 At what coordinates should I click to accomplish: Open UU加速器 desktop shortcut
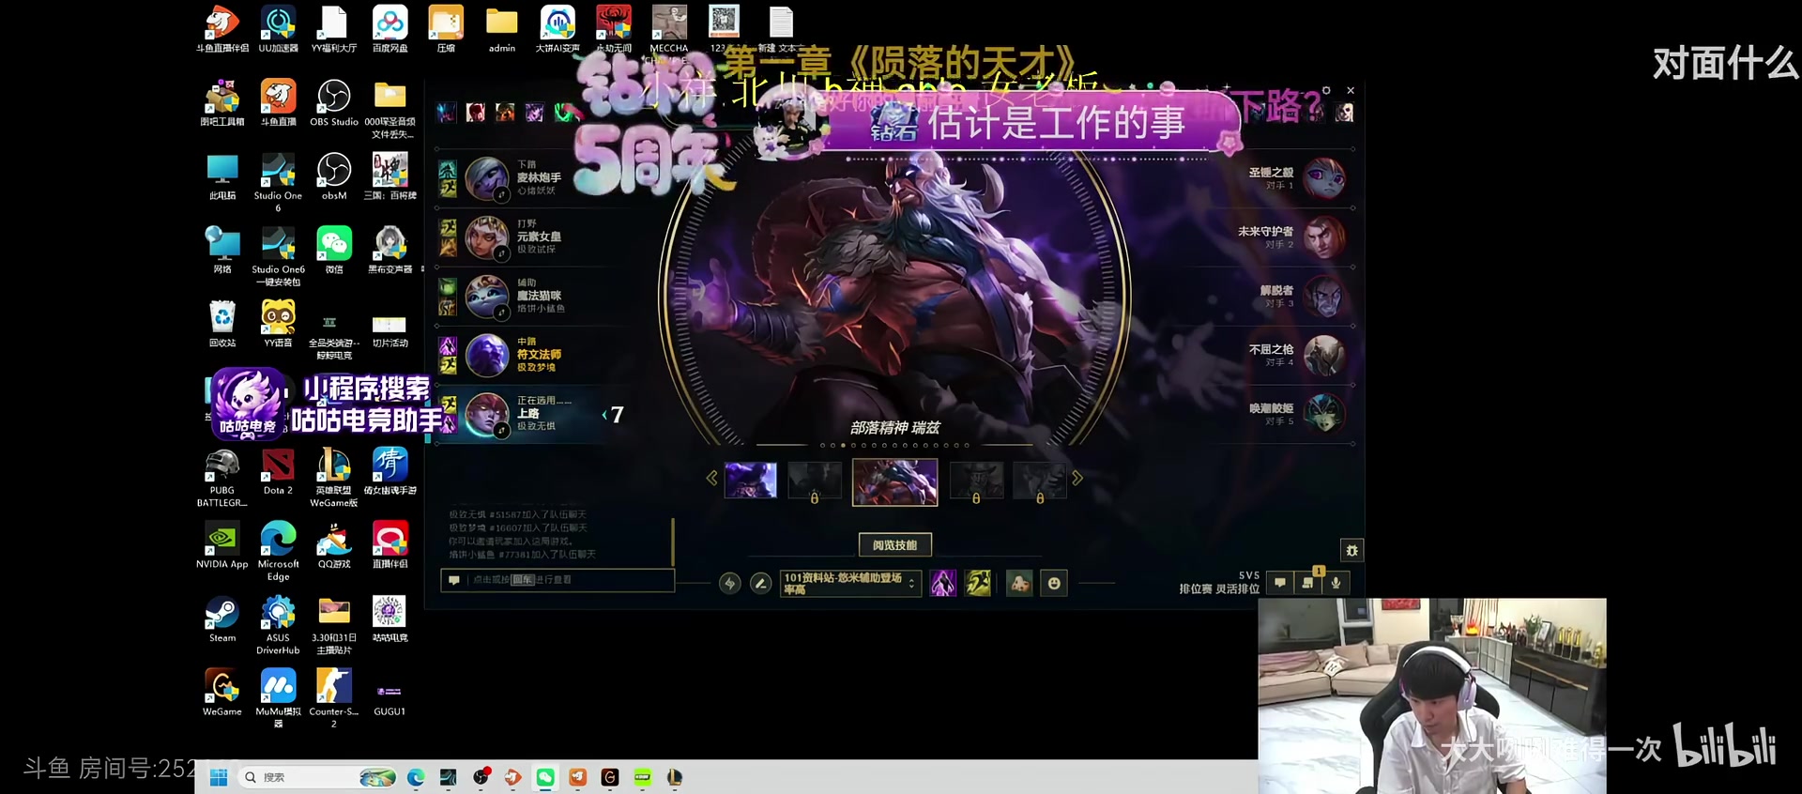point(278,29)
